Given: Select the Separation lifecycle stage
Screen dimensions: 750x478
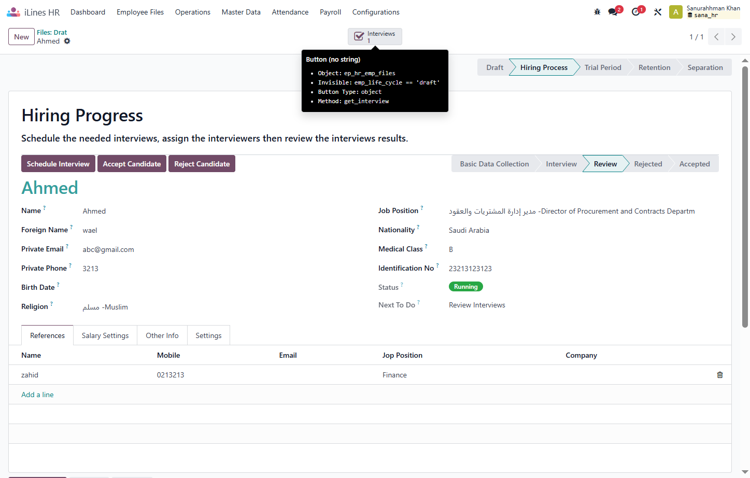Looking at the screenshot, I should pos(705,67).
